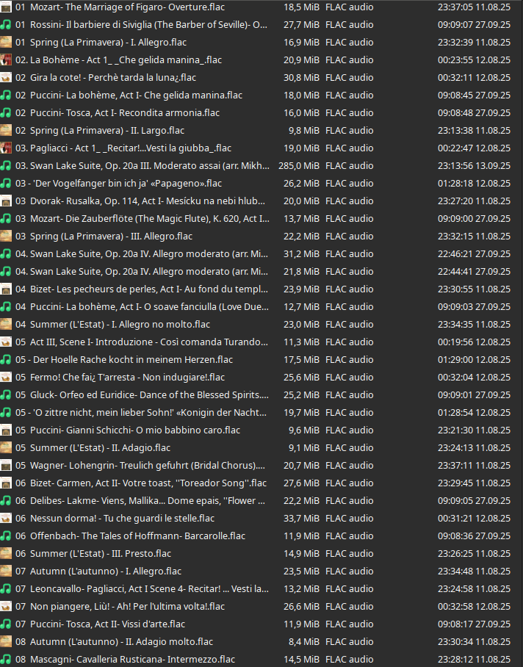Click the note icon for Gluck Orfeo ed Euridice

pyautogui.click(x=6, y=394)
